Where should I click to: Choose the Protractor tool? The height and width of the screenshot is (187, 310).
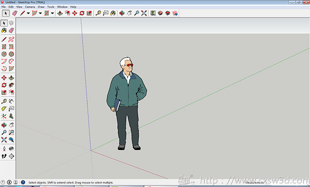(4, 108)
